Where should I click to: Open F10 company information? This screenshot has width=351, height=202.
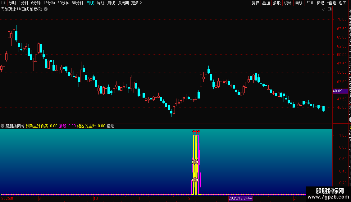click(x=310, y=3)
